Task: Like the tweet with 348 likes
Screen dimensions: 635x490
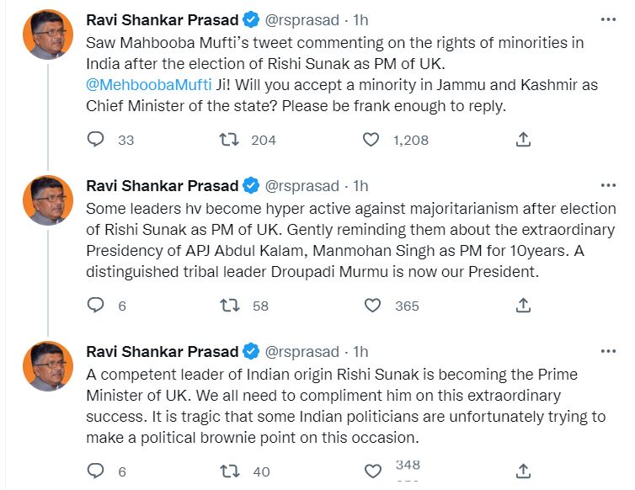Action: pos(372,471)
